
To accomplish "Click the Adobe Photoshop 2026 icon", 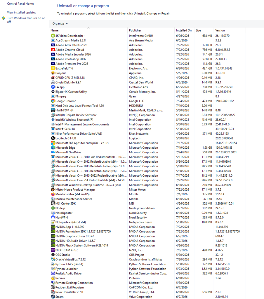I will click(53, 59).
